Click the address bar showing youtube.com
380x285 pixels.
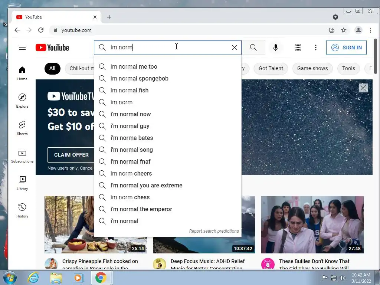pos(189,30)
